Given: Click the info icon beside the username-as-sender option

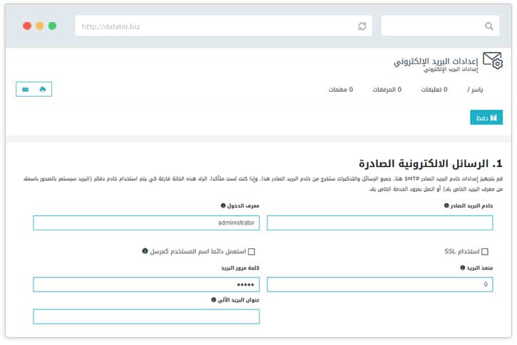Looking at the screenshot, I should click(145, 251).
